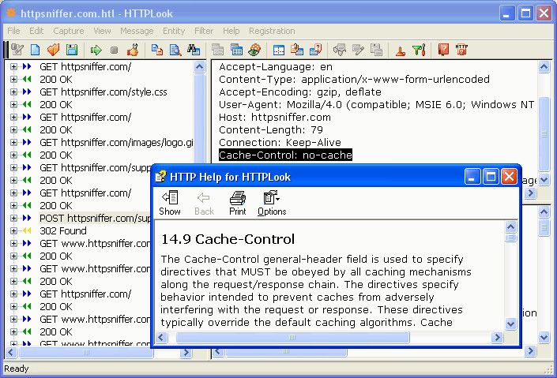Open Options in the HTTP Help window
The height and width of the screenshot is (378, 557).
point(272,204)
